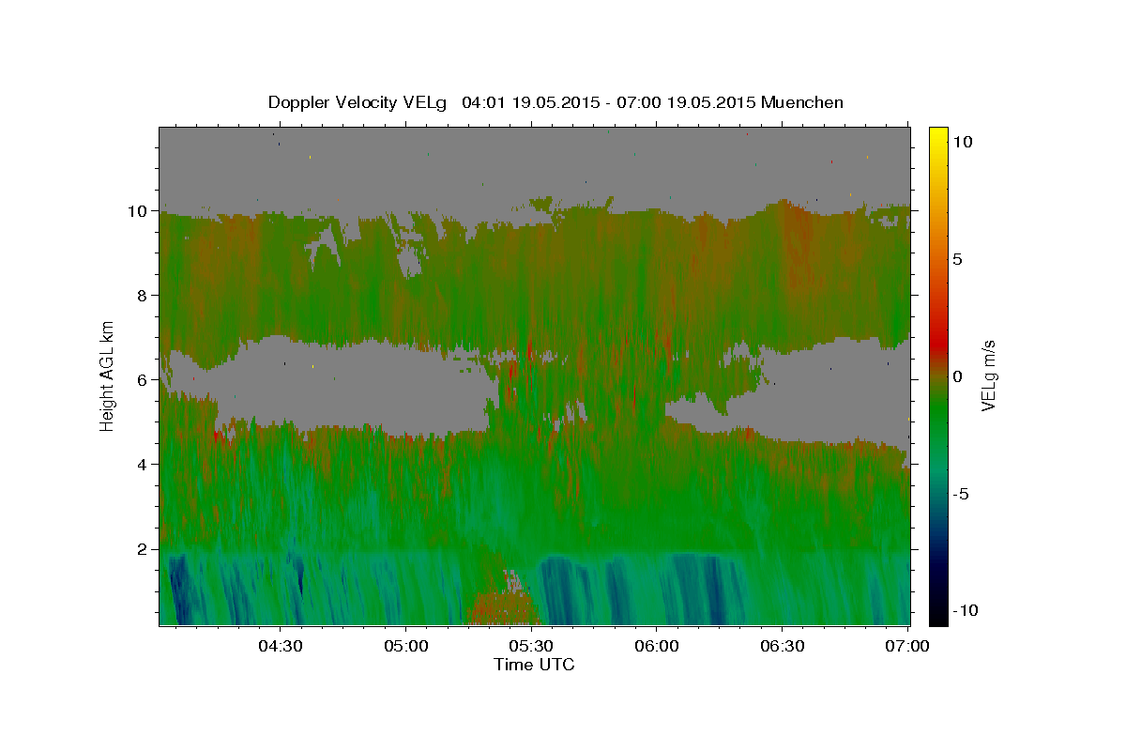This screenshot has width=1126, height=751.
Task: Click the colorbar label '5'
Action: pos(957,258)
